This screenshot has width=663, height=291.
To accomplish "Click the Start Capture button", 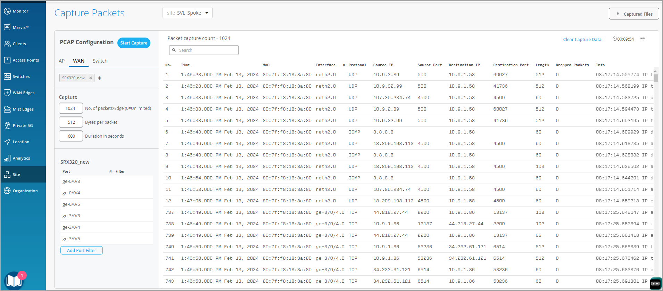I will pyautogui.click(x=134, y=43).
